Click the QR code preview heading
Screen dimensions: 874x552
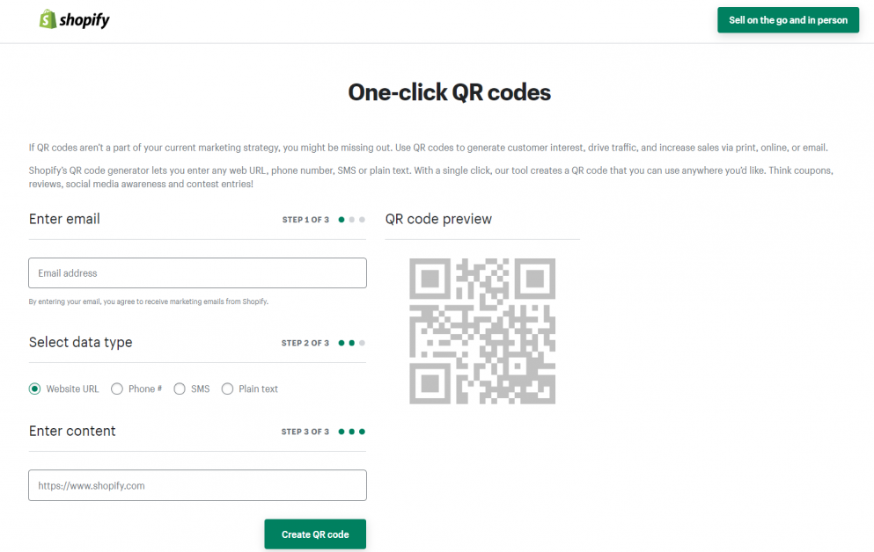pyautogui.click(x=438, y=219)
